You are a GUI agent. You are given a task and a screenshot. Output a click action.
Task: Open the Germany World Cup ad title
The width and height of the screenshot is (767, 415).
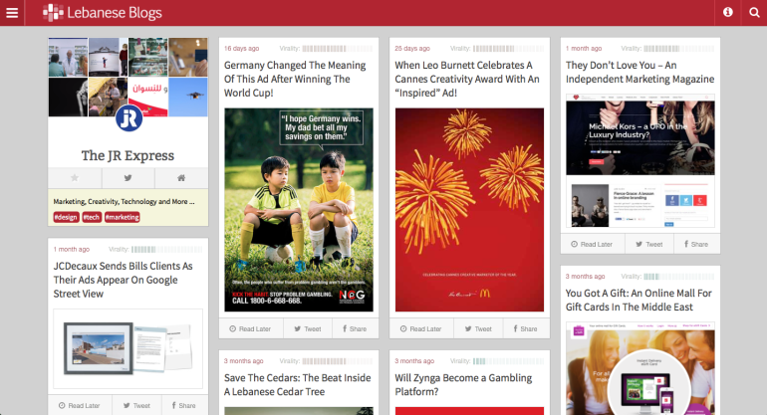coord(294,79)
